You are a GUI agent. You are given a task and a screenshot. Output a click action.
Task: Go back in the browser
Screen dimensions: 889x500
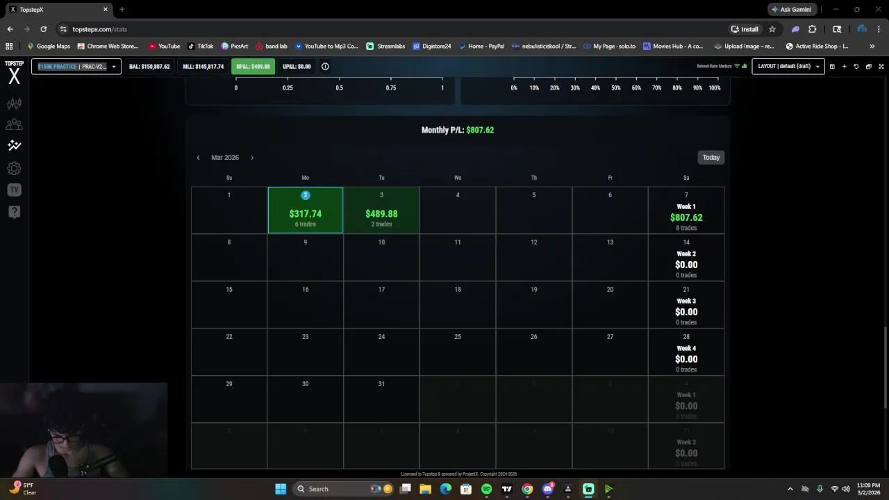coord(10,29)
